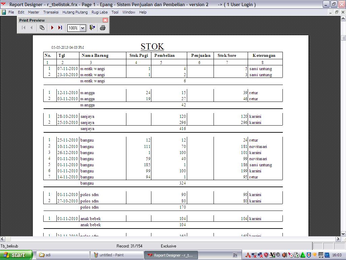Open the 100% zoom dropdown
Image resolution: width=346 pixels, height=260 pixels.
[x=82, y=28]
